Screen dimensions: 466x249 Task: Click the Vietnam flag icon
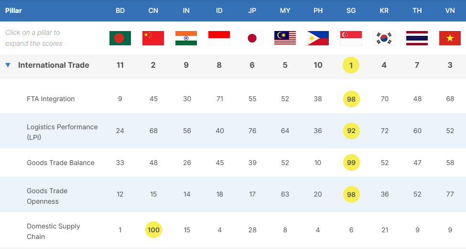pyautogui.click(x=450, y=38)
